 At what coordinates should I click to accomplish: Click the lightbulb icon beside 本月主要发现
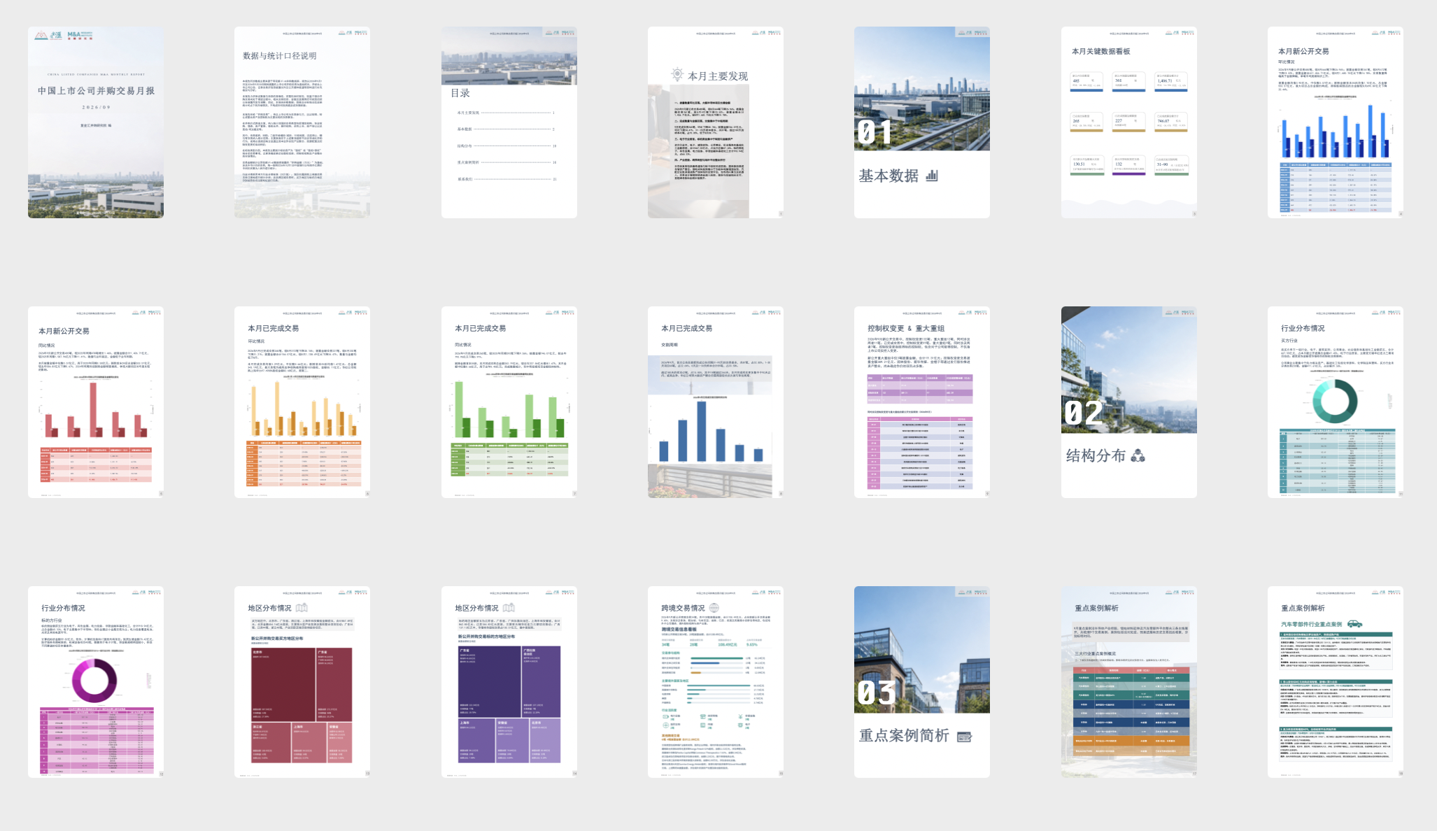(x=677, y=74)
